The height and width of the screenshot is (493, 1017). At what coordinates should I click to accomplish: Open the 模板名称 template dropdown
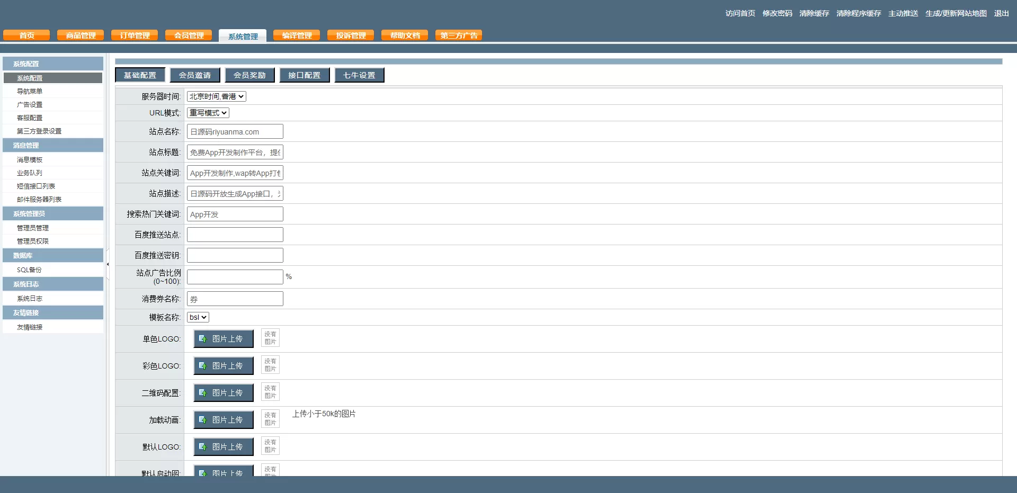[x=198, y=317]
